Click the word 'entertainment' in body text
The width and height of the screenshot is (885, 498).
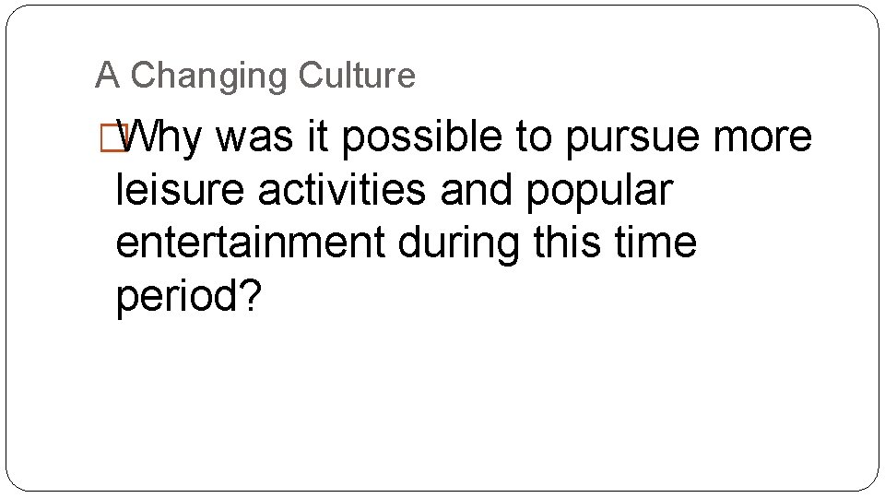click(251, 243)
